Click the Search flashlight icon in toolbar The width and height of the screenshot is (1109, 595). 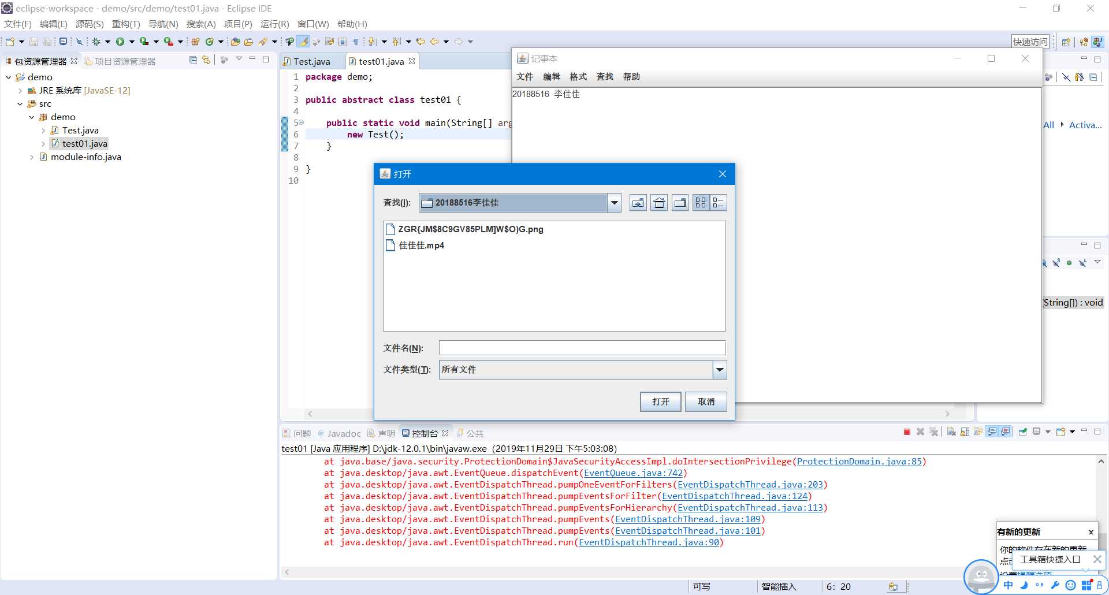click(263, 42)
